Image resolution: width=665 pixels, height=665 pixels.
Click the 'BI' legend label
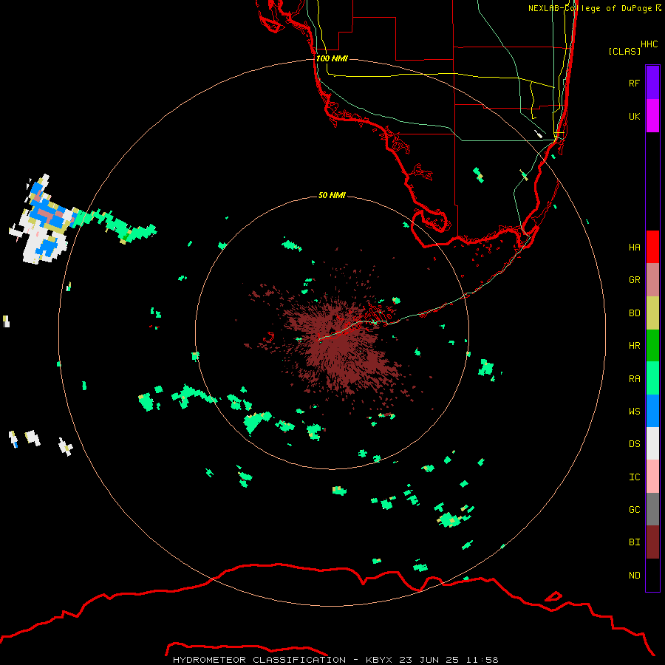pos(634,542)
